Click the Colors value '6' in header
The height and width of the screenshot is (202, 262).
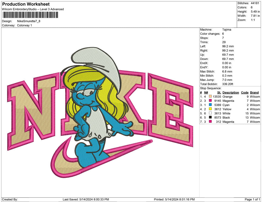pos(252,7)
